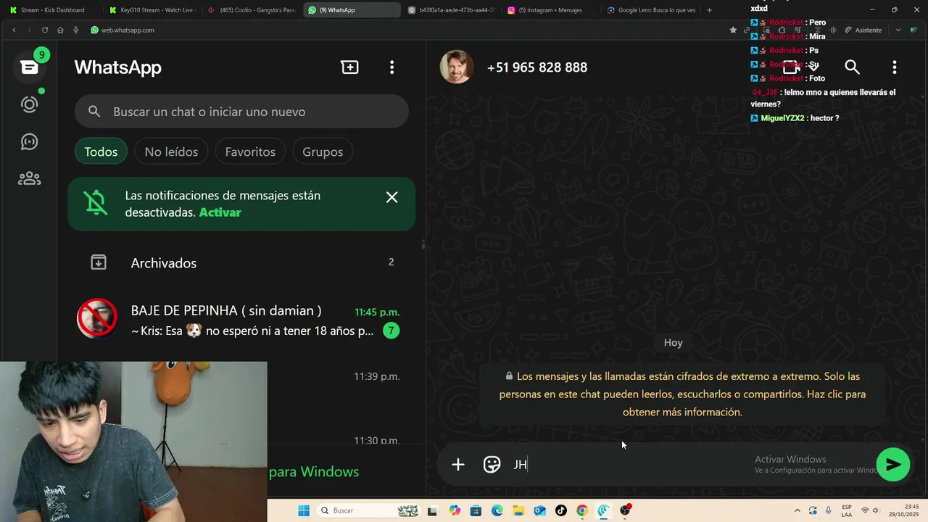Open the 'Archivados' chats
Image resolution: width=928 pixels, height=522 pixels.
(241, 262)
